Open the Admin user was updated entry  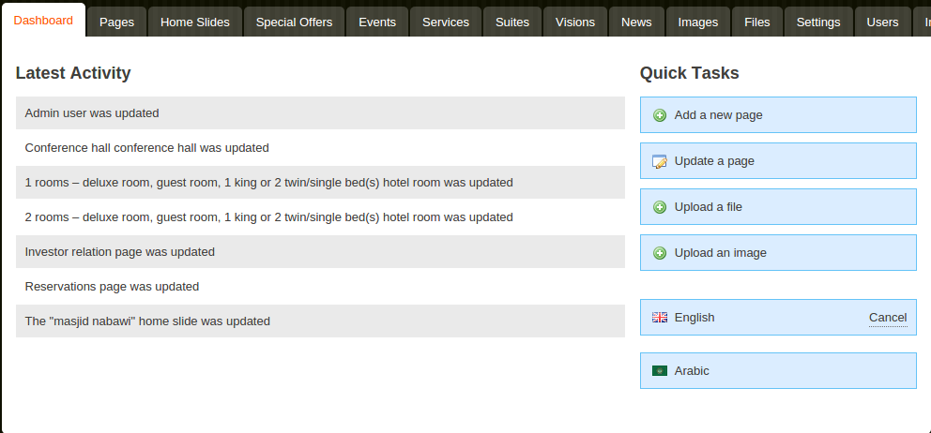pyautogui.click(x=92, y=113)
